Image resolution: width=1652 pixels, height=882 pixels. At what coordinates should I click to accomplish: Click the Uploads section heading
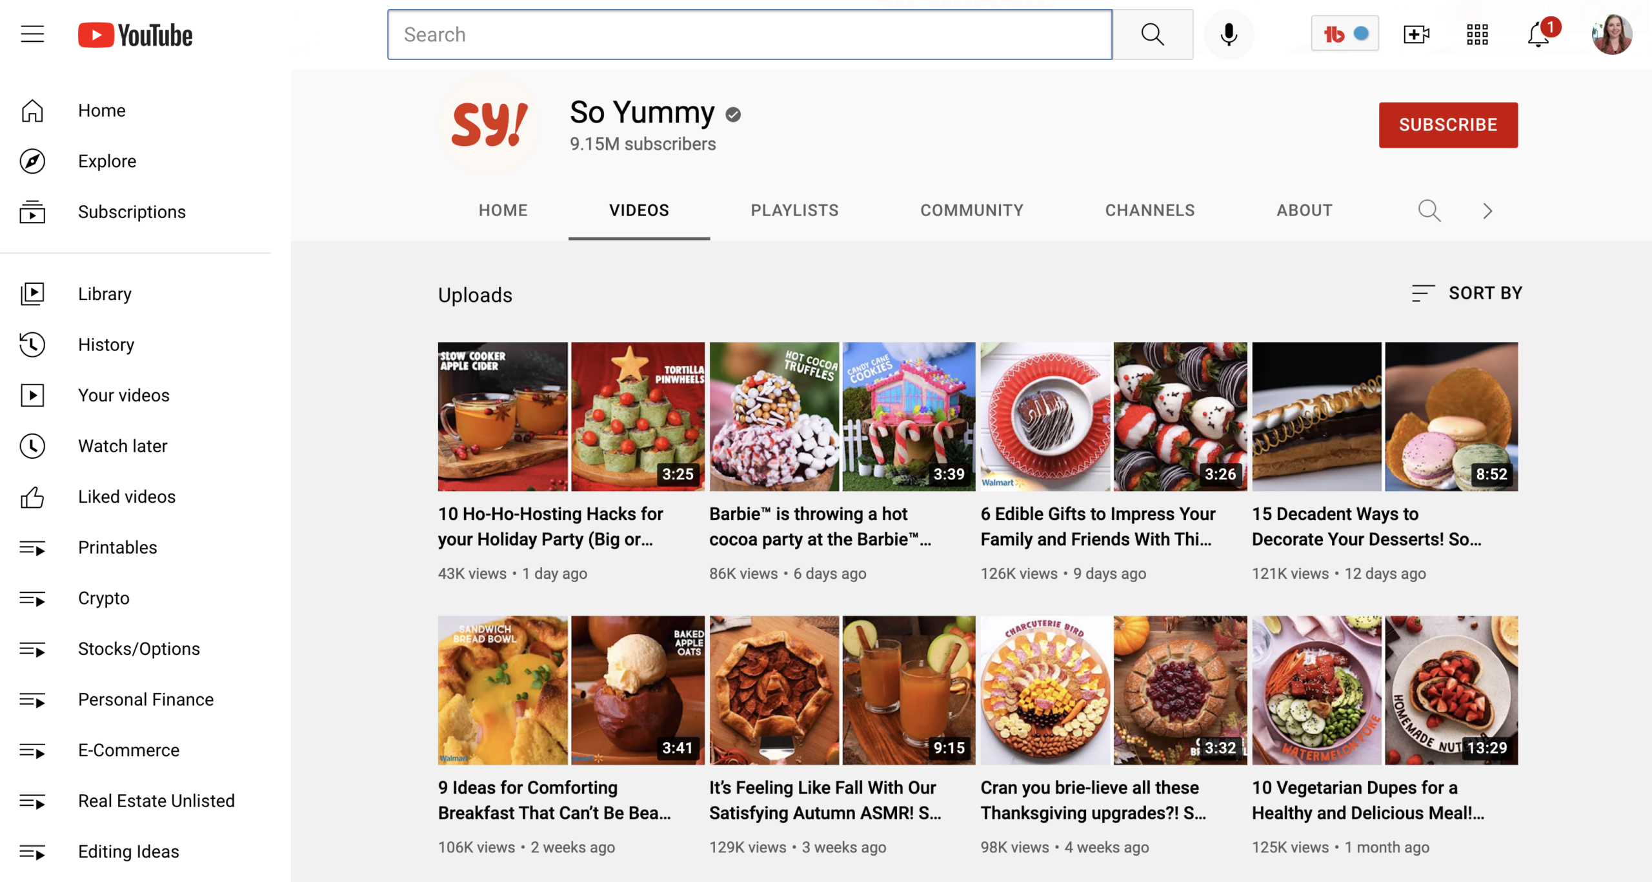tap(475, 295)
